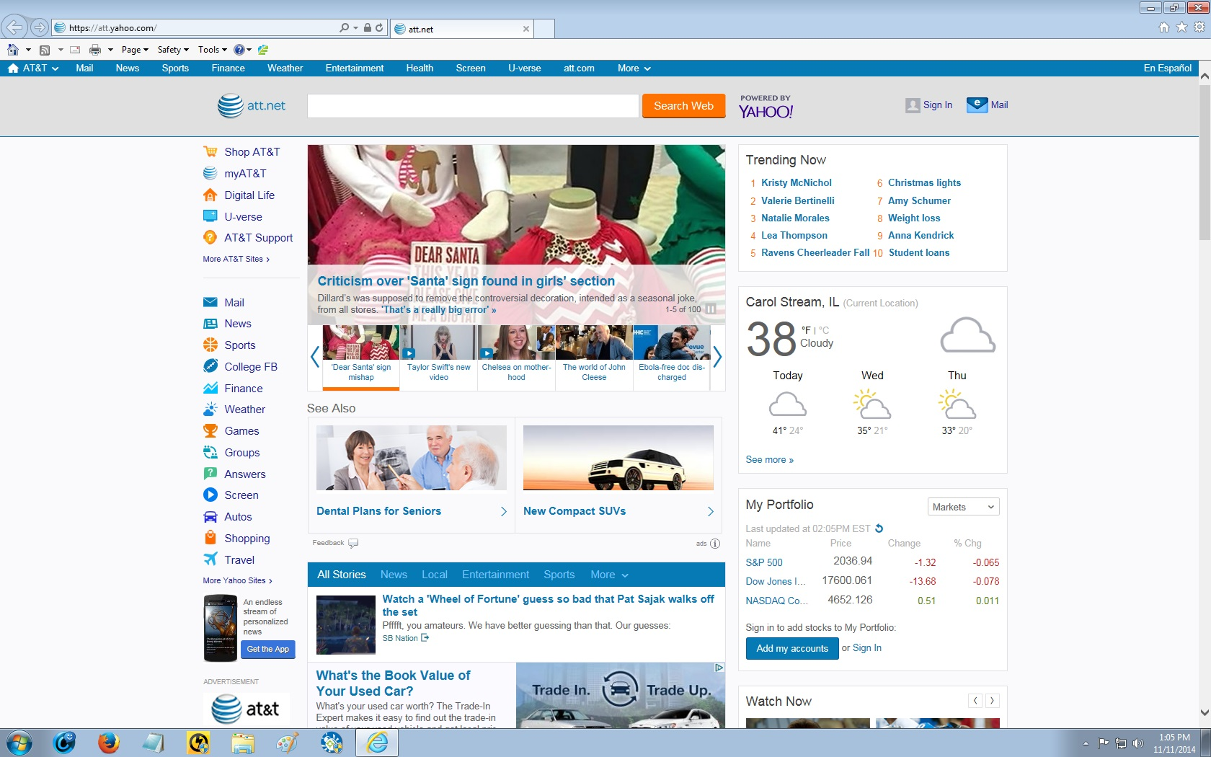Click the page vertical scrollbar thumb
This screenshot has width=1211, height=757.
(1205, 161)
